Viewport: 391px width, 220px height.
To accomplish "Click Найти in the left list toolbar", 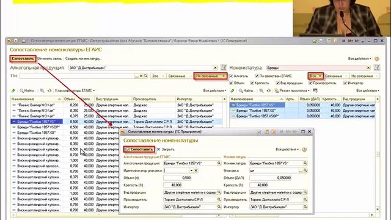I will pos(27,90).
